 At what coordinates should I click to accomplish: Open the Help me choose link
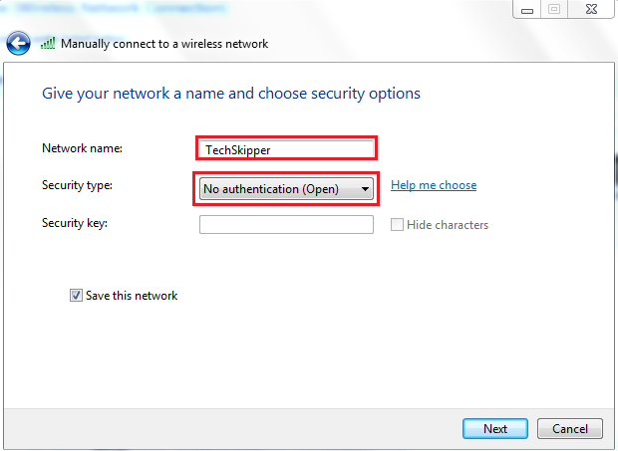(434, 185)
